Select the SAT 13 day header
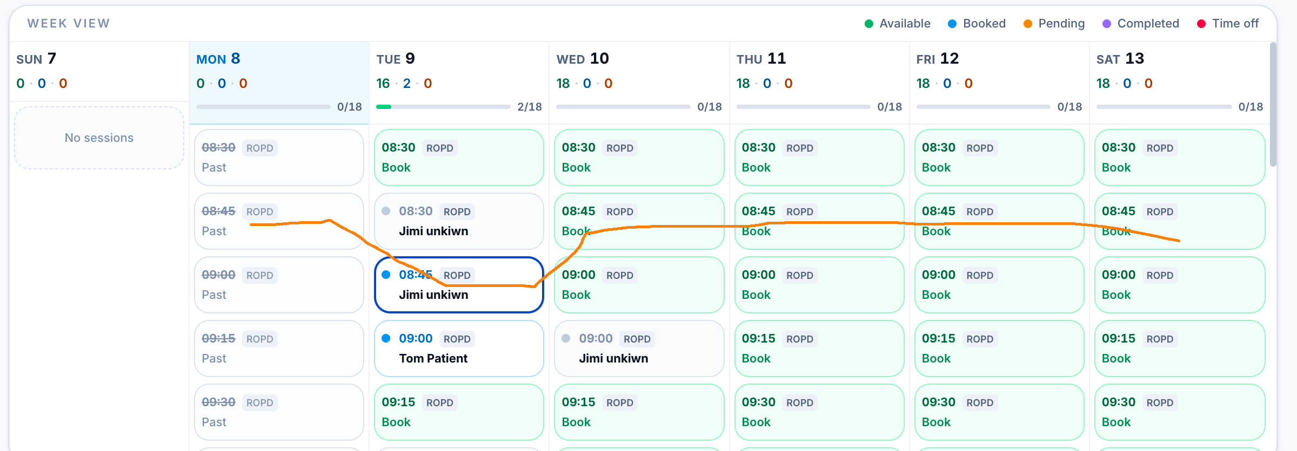Image resolution: width=1297 pixels, height=451 pixels. (x=1120, y=59)
